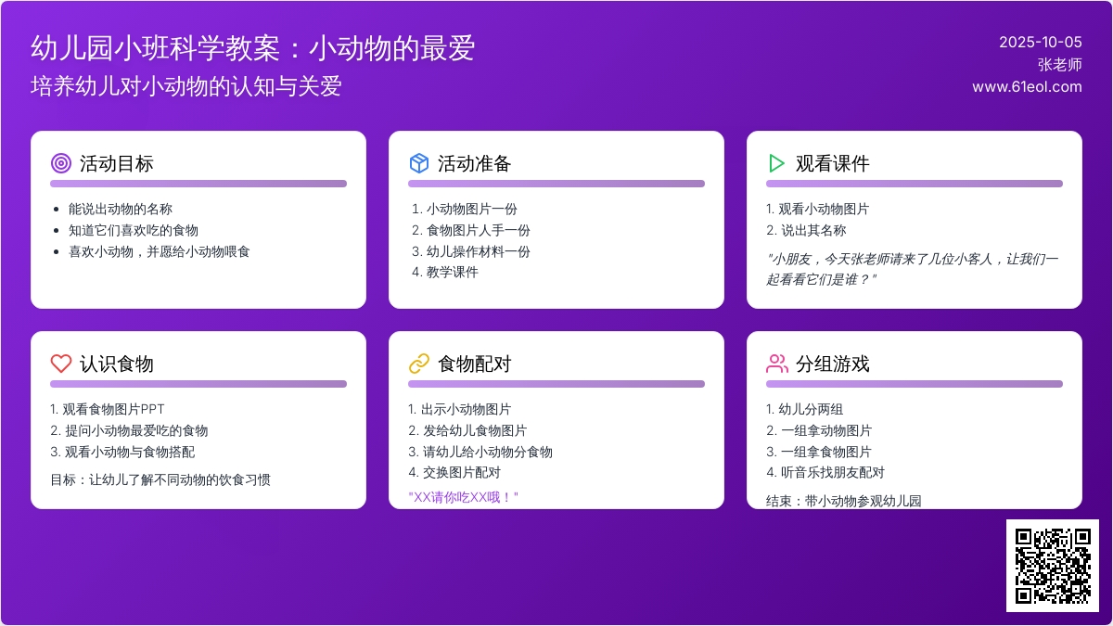This screenshot has height=626, width=1113.
Task: Click the pink people icon beside 分组游戏
Action: click(776, 364)
